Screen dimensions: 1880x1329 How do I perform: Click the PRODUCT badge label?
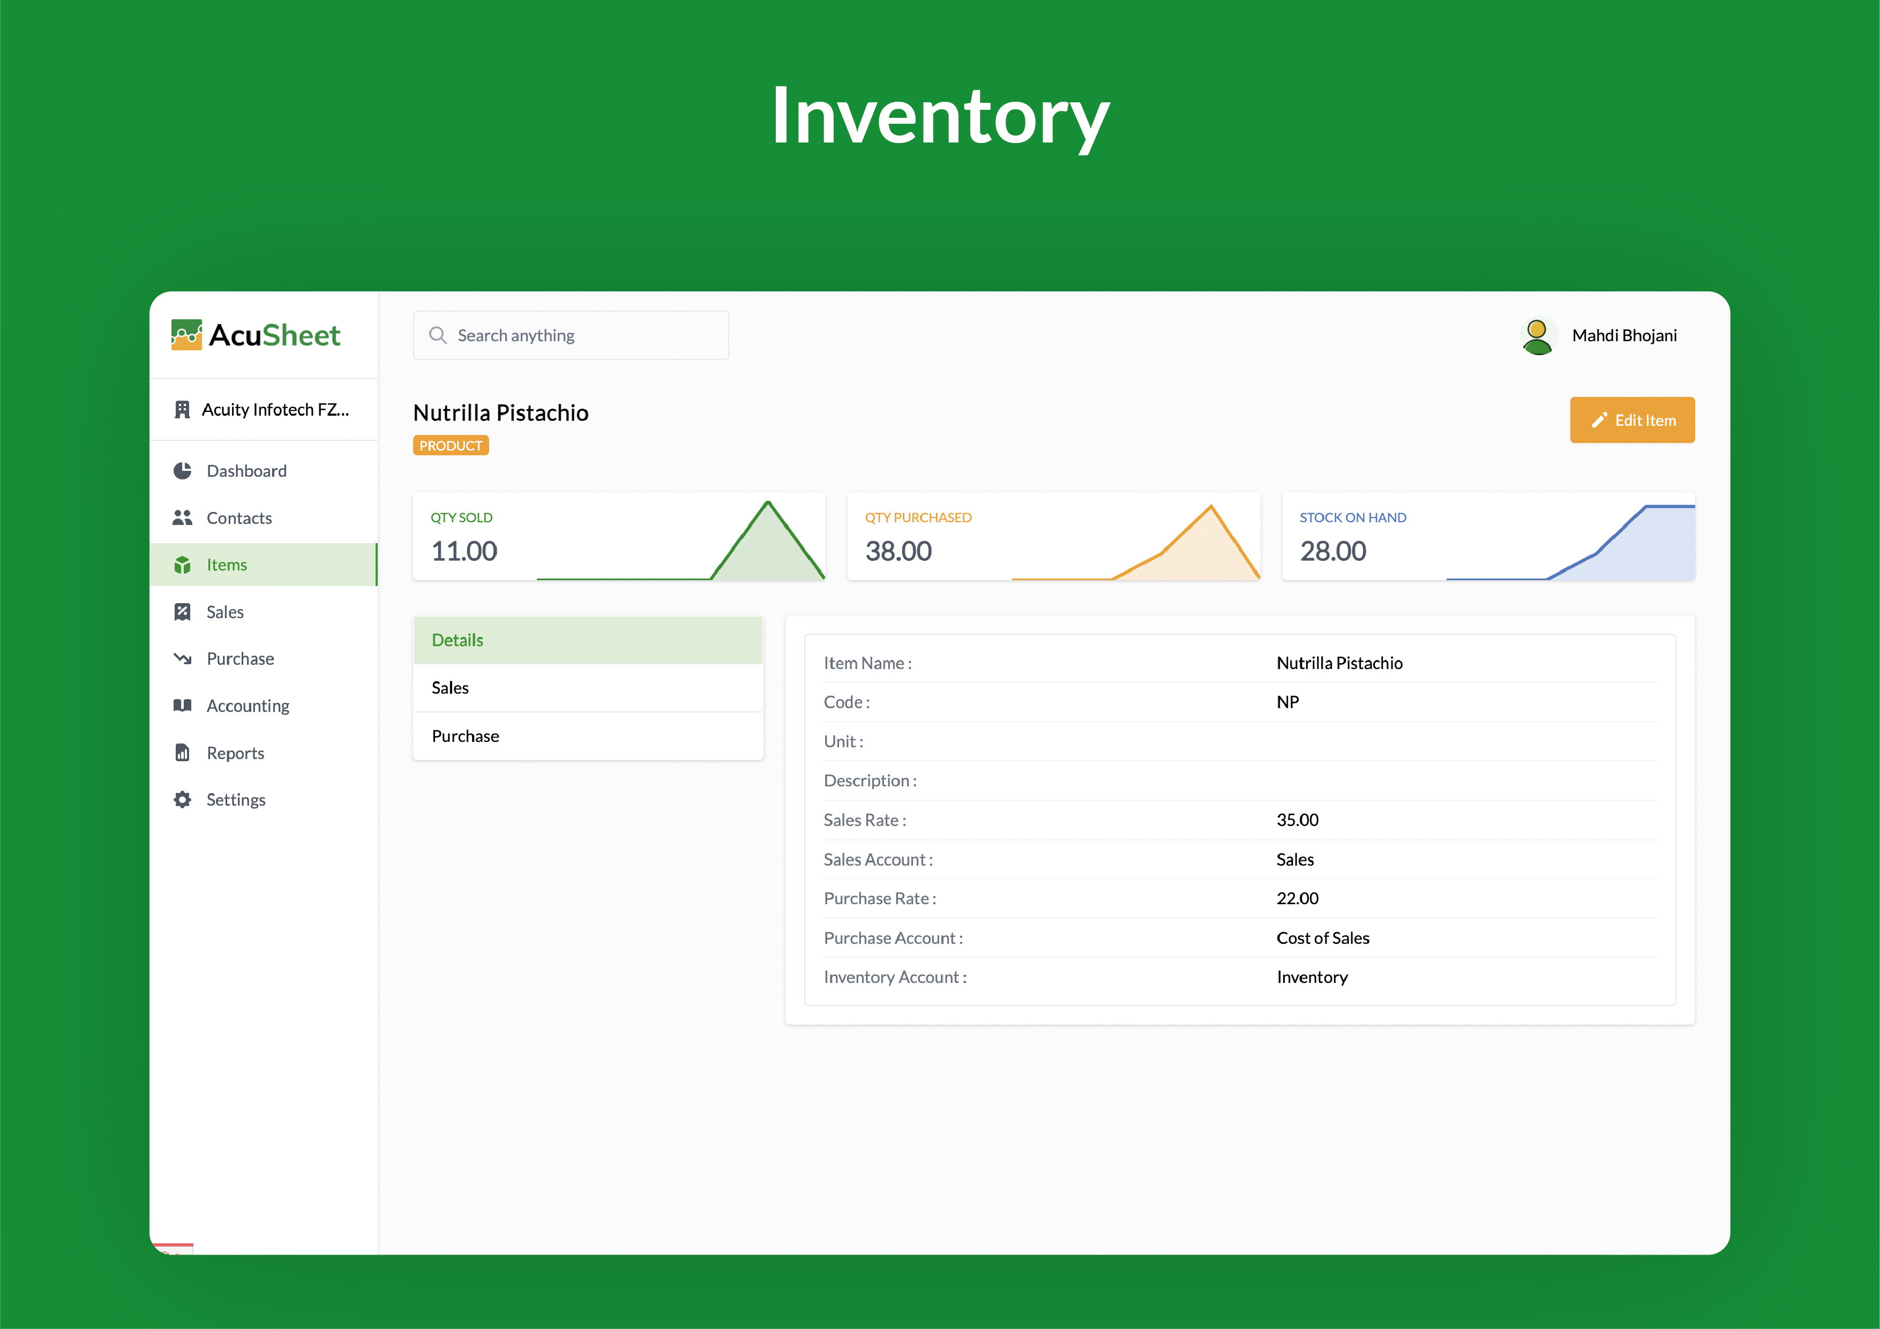[x=451, y=445]
